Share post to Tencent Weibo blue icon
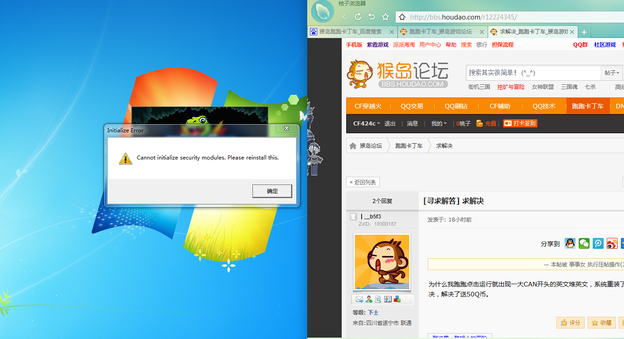 (x=598, y=243)
